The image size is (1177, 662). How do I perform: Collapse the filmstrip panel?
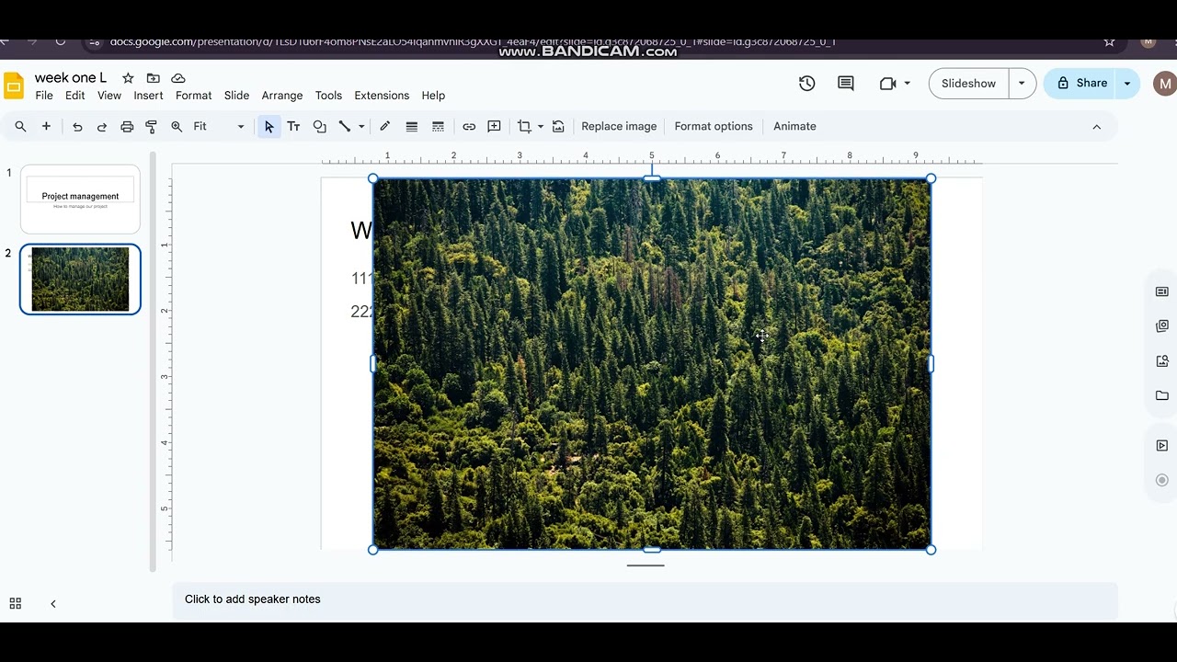53,604
